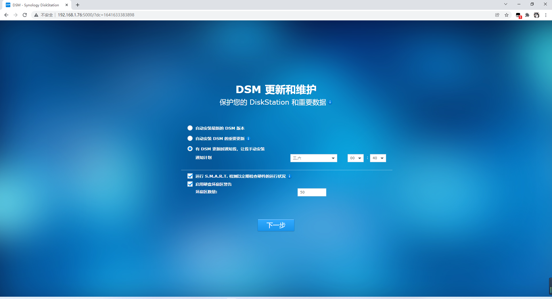Expand the hour dropdown showing 00
Image resolution: width=552 pixels, height=299 pixels.
coord(355,158)
